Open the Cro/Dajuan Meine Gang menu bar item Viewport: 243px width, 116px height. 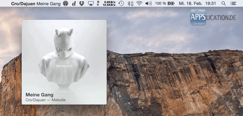36,4
